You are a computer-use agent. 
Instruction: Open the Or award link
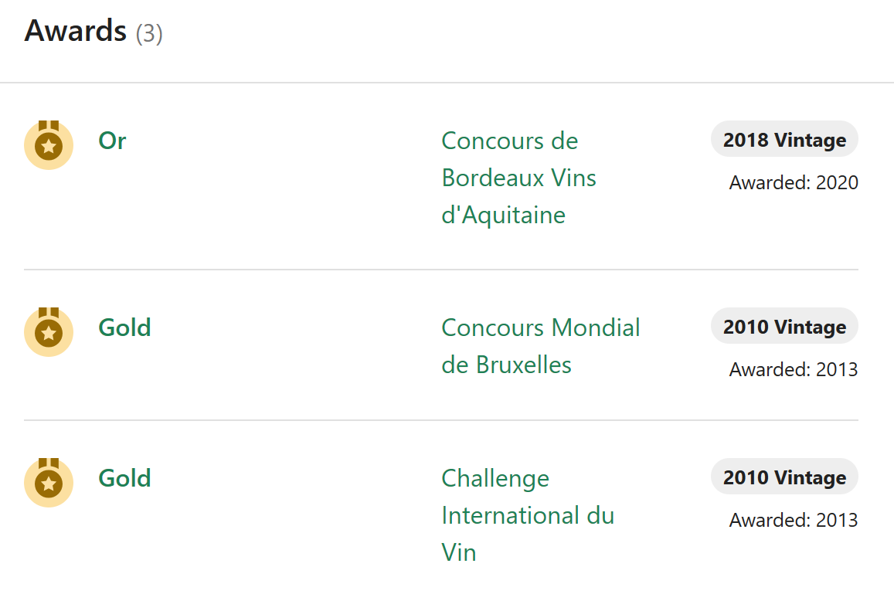click(112, 141)
